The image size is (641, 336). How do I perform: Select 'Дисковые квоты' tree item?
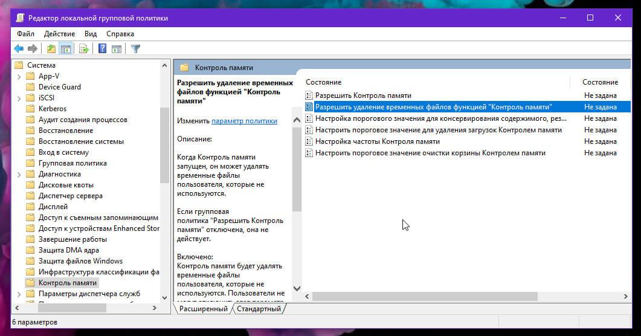pyautogui.click(x=66, y=185)
